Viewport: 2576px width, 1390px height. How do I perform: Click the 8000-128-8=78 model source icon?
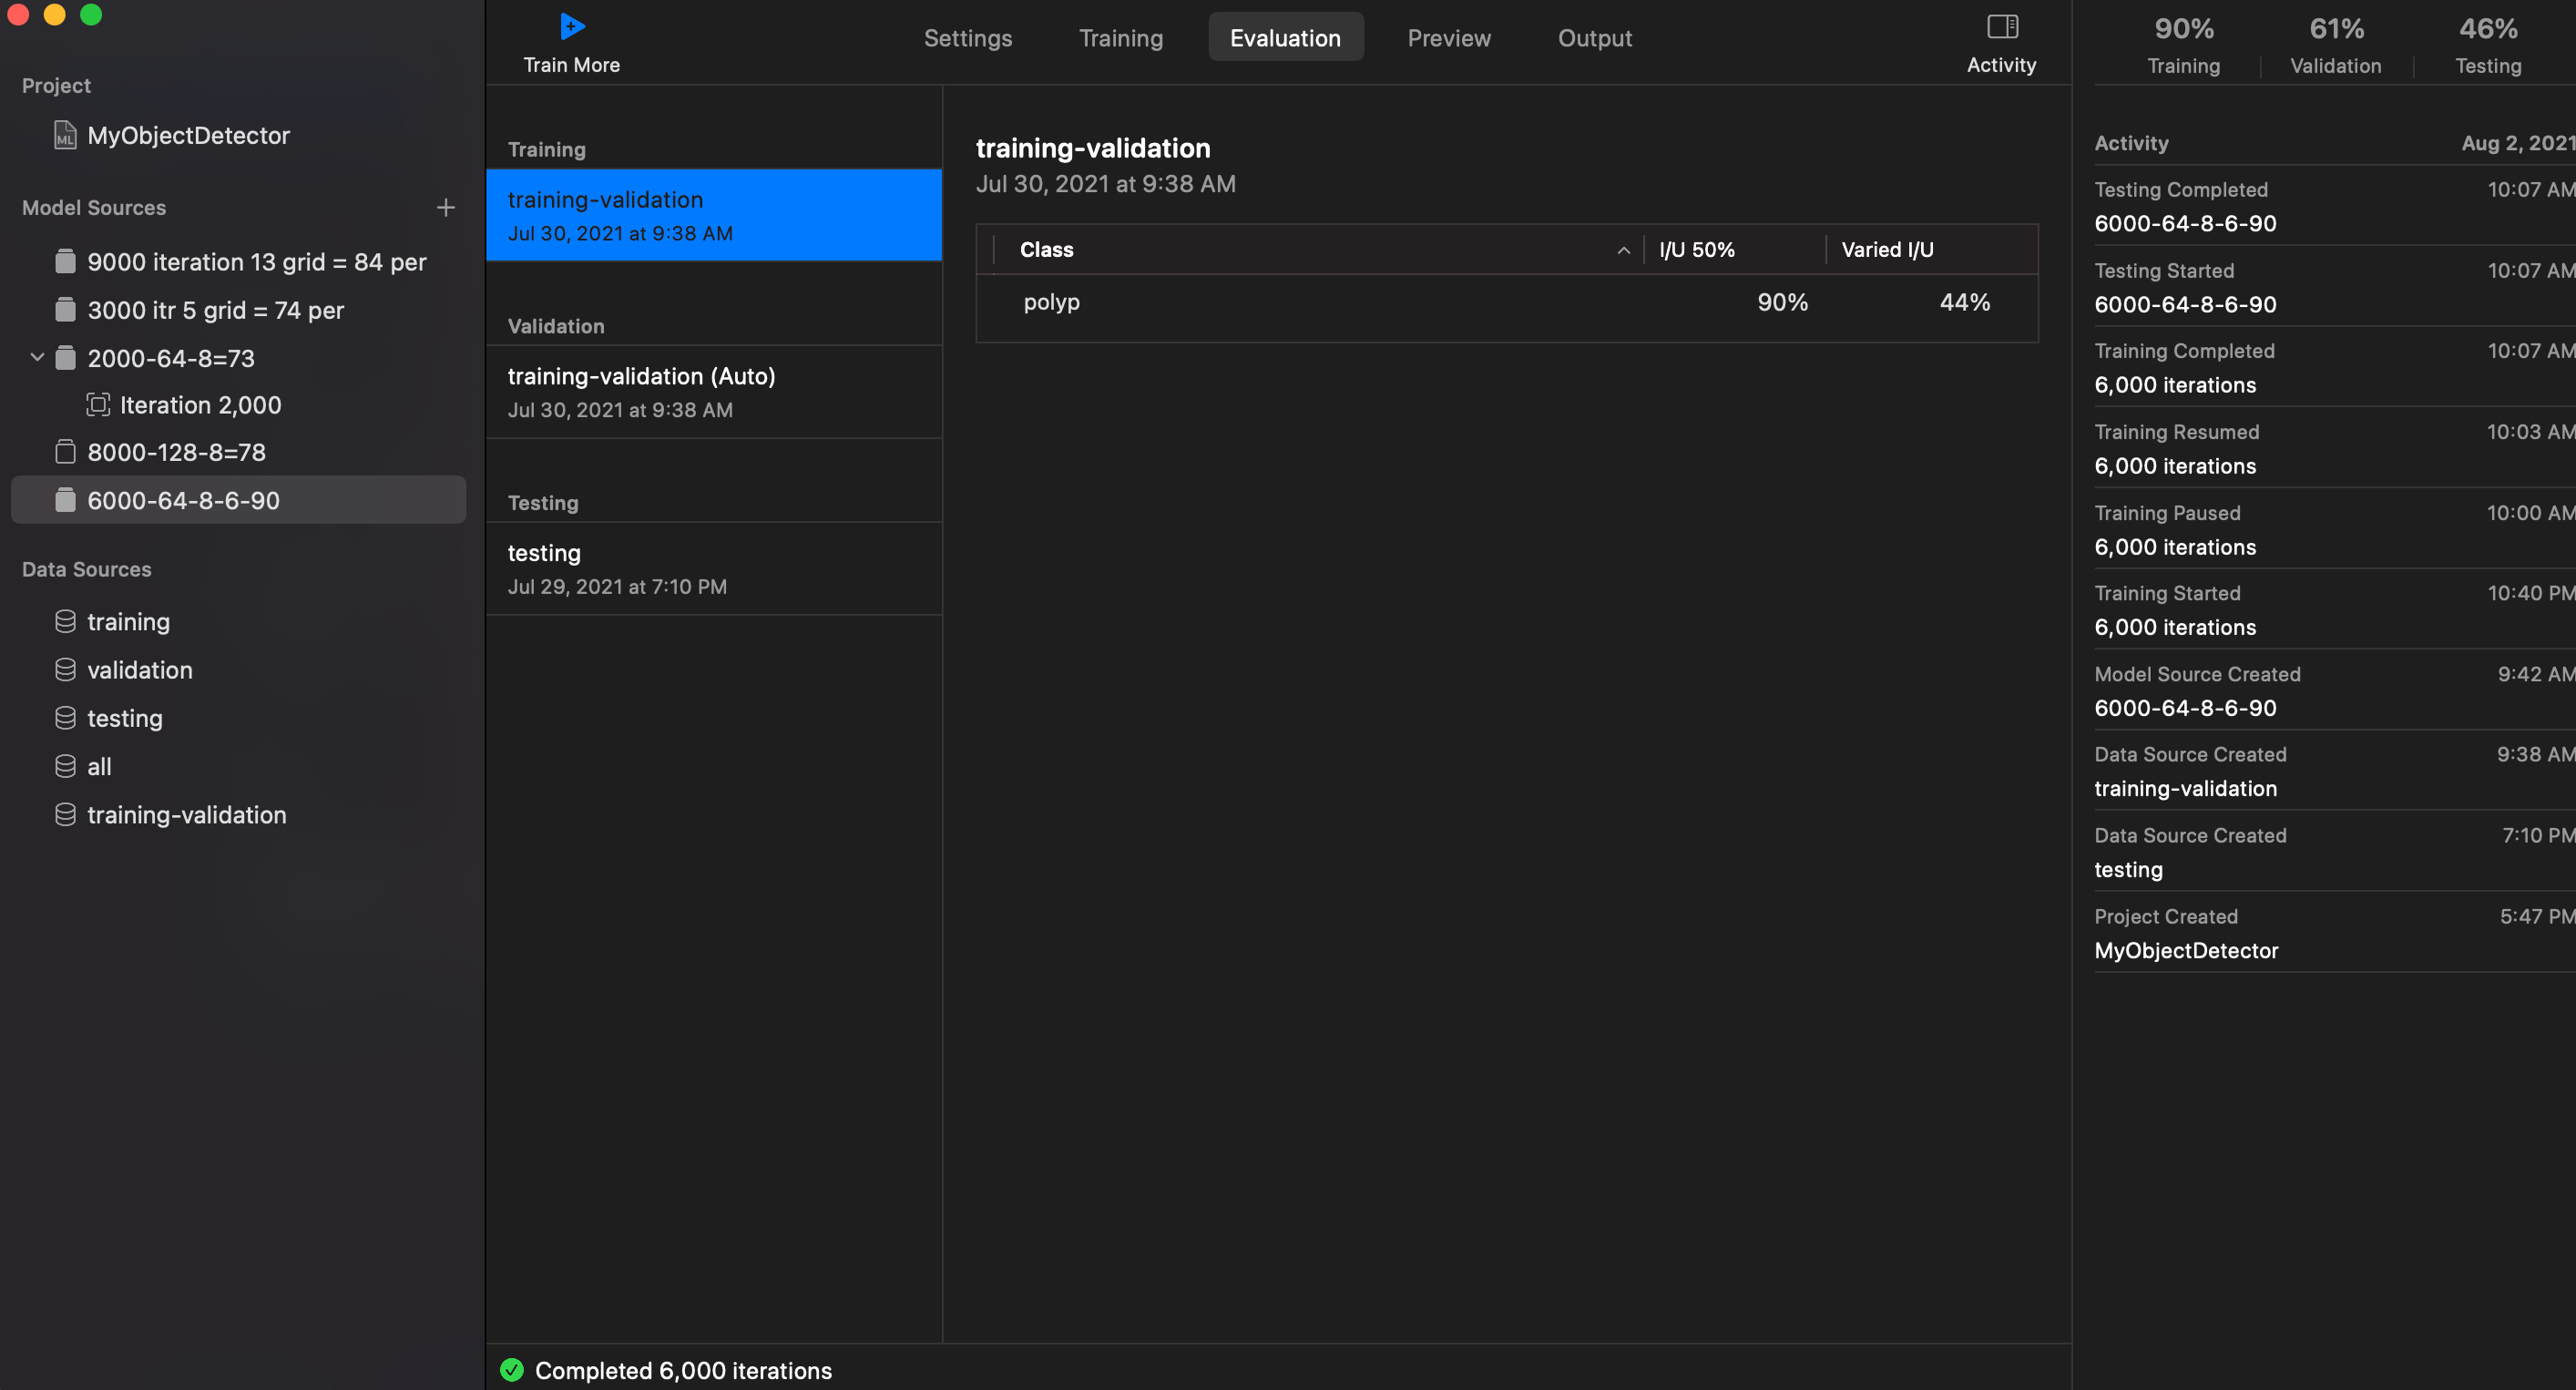tap(65, 453)
